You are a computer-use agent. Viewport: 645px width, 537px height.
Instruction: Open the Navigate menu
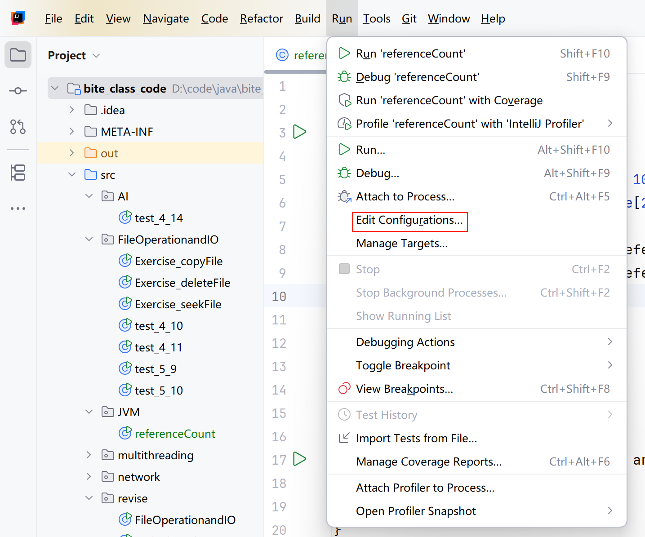(x=166, y=18)
